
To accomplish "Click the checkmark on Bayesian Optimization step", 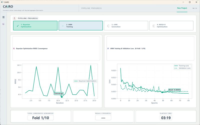I will pos(18,26).
